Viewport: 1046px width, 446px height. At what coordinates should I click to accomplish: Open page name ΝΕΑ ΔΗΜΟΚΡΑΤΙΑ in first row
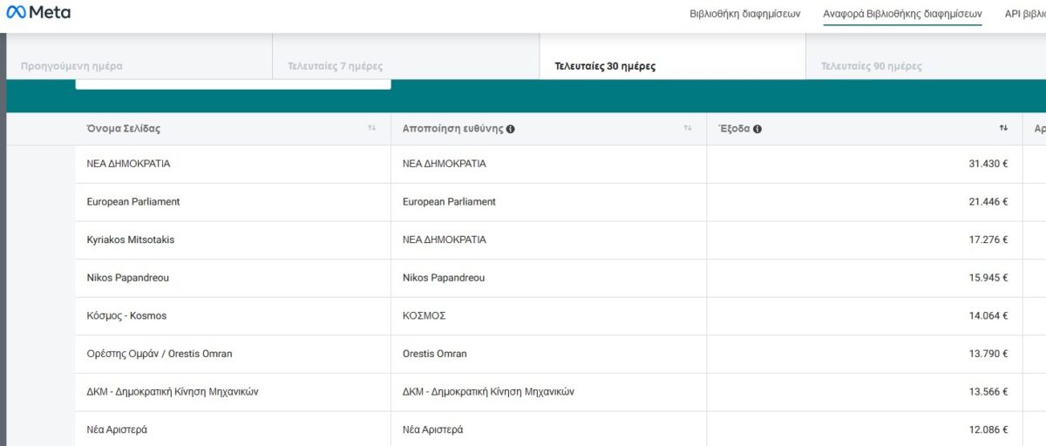(x=129, y=164)
